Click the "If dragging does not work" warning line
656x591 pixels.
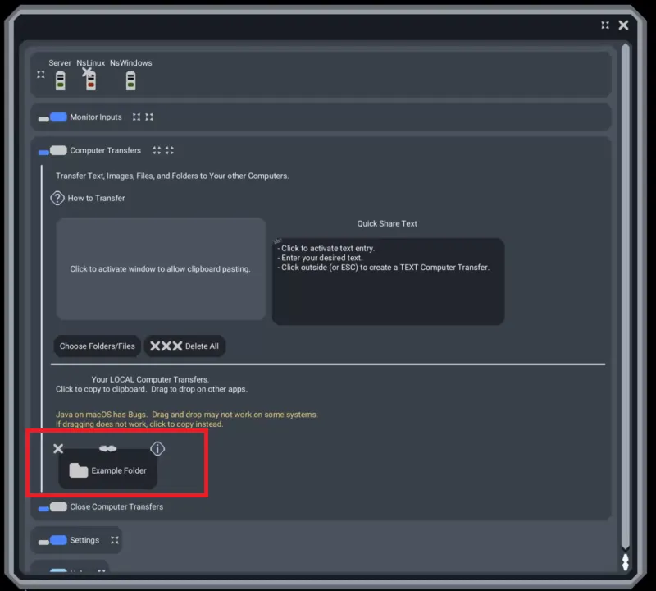(139, 424)
